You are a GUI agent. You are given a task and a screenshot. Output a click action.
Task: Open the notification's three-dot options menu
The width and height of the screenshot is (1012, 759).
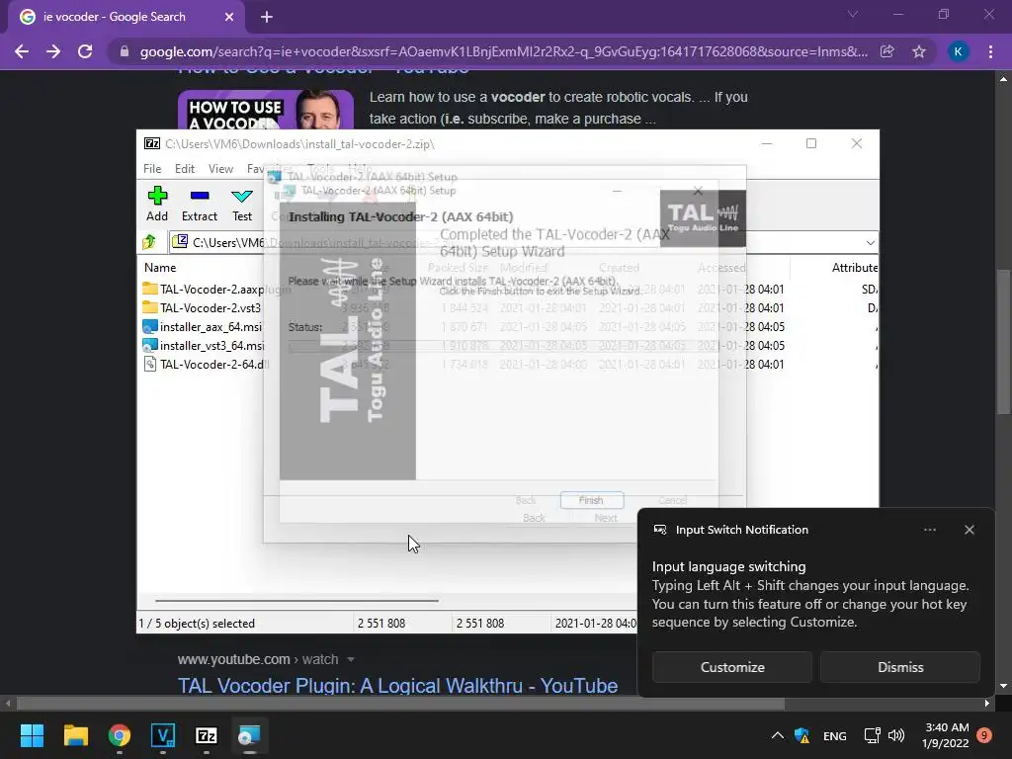tap(929, 530)
